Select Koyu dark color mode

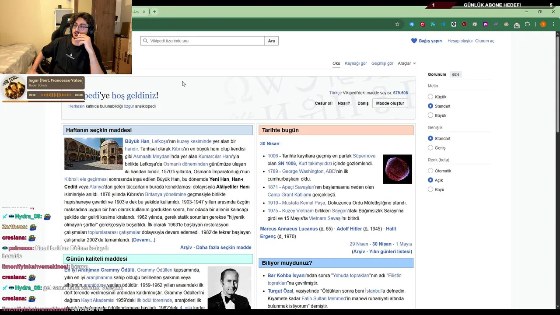coord(430,189)
